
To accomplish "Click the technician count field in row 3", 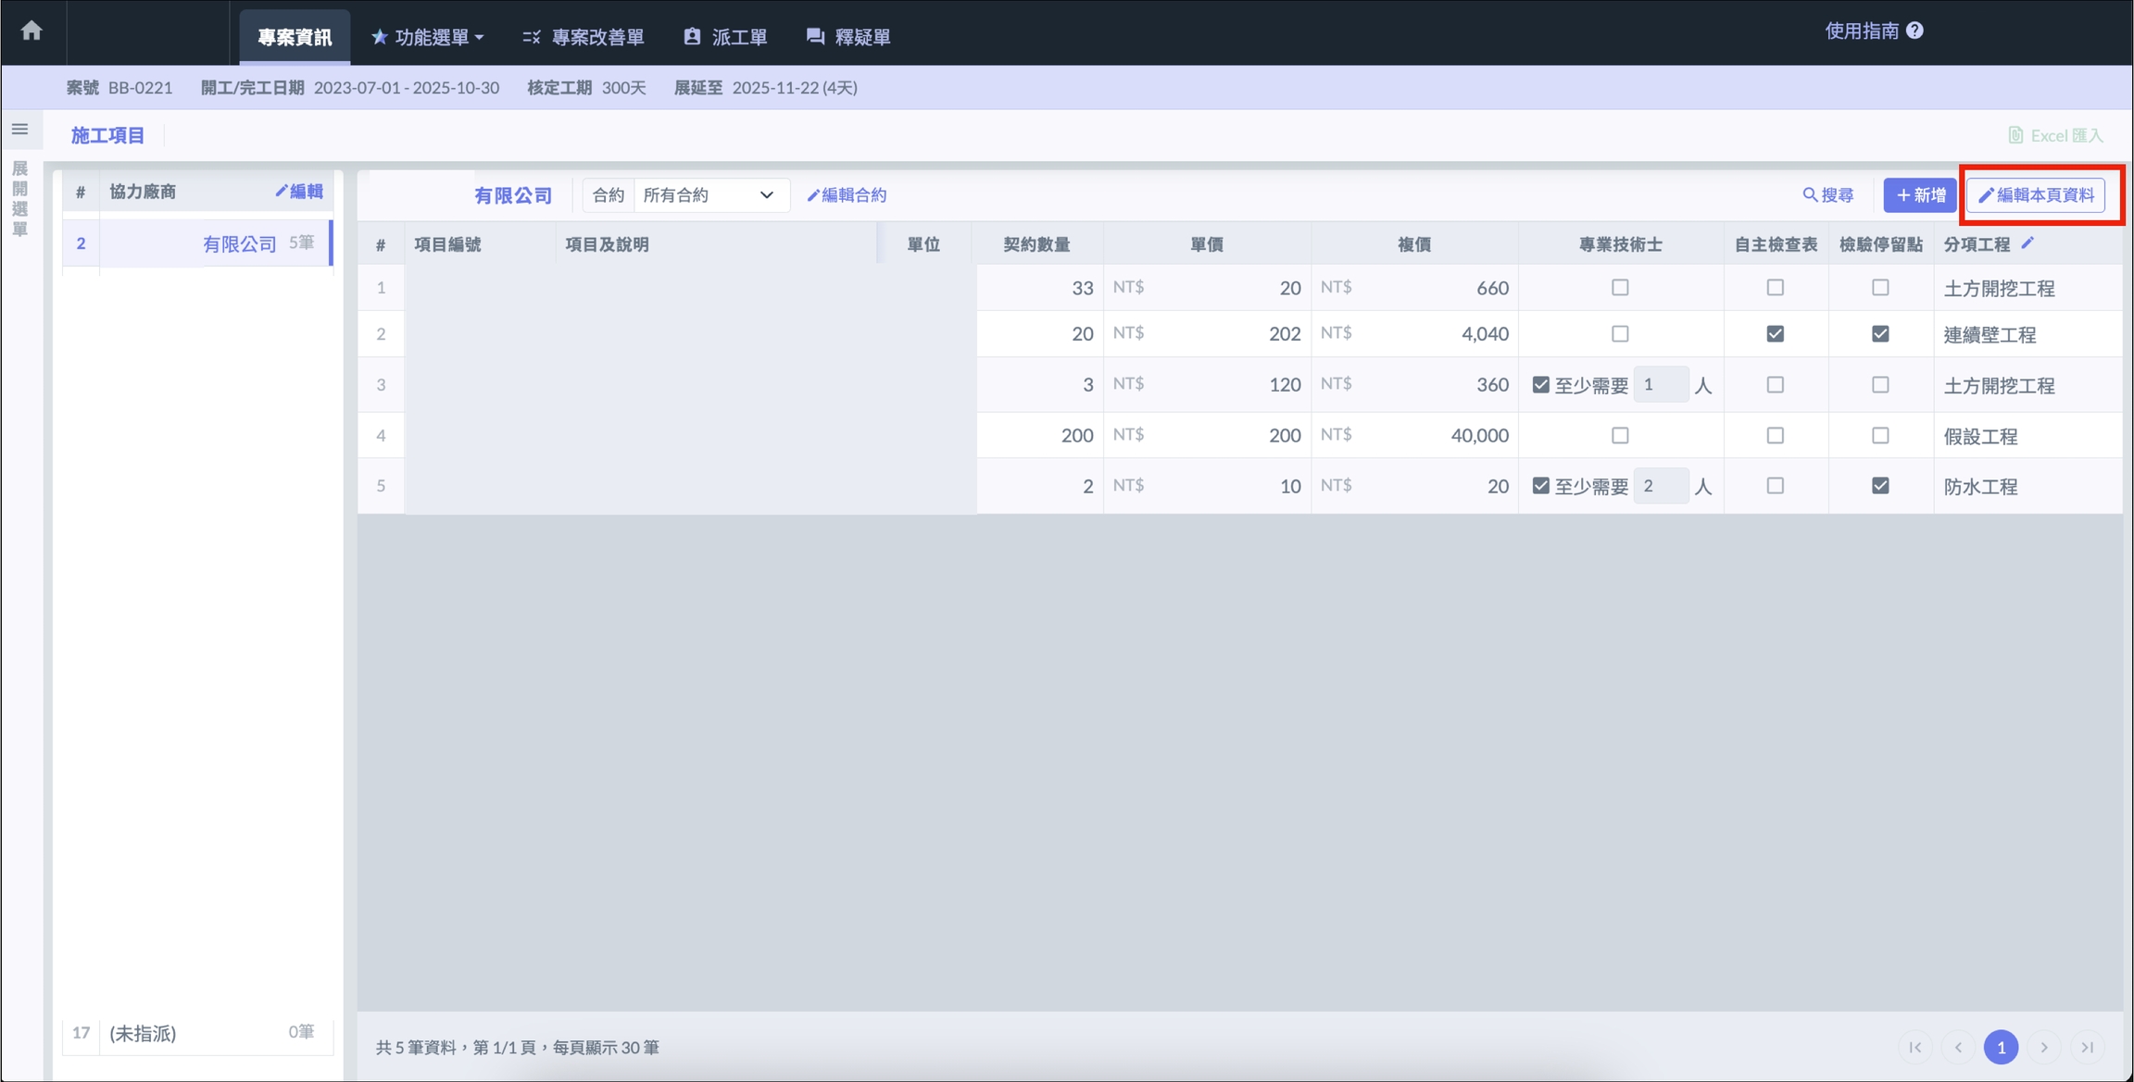I will pyautogui.click(x=1660, y=384).
